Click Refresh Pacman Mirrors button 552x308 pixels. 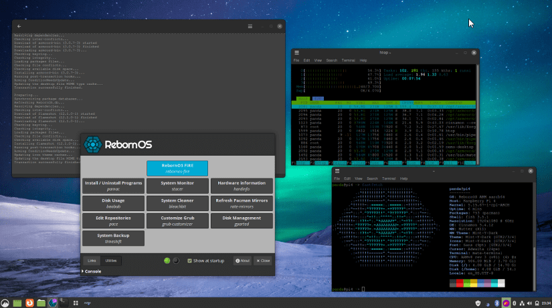coord(242,203)
